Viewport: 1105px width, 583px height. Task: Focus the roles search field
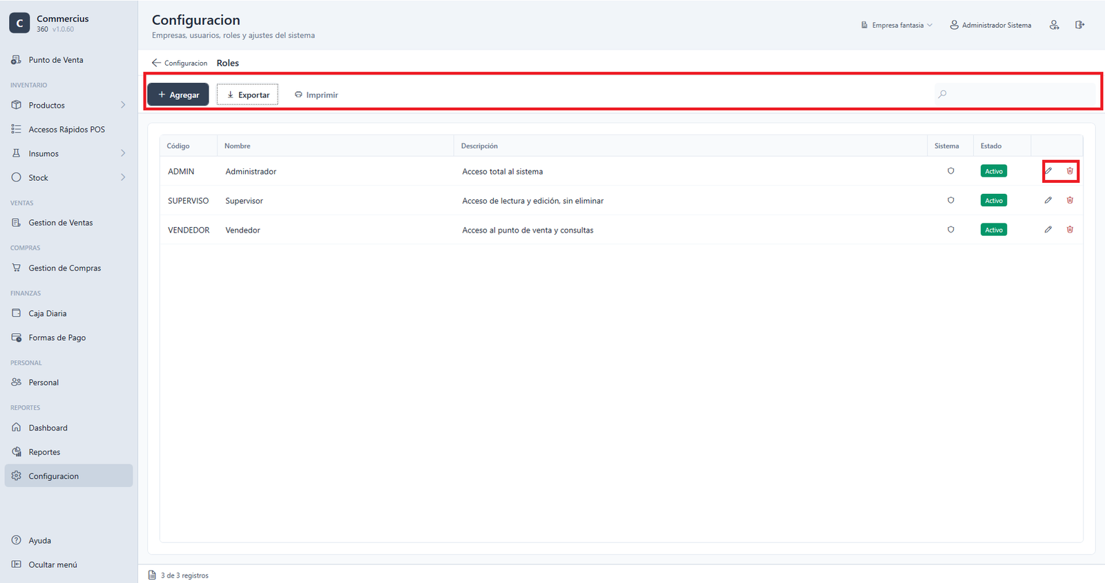(x=1015, y=94)
